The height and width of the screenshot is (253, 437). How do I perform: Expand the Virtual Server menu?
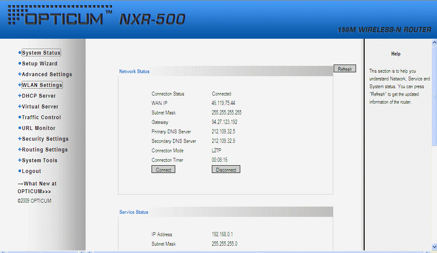pyautogui.click(x=40, y=107)
